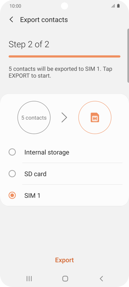Tap the Export button to start
The width and height of the screenshot is (129, 287).
click(x=64, y=260)
